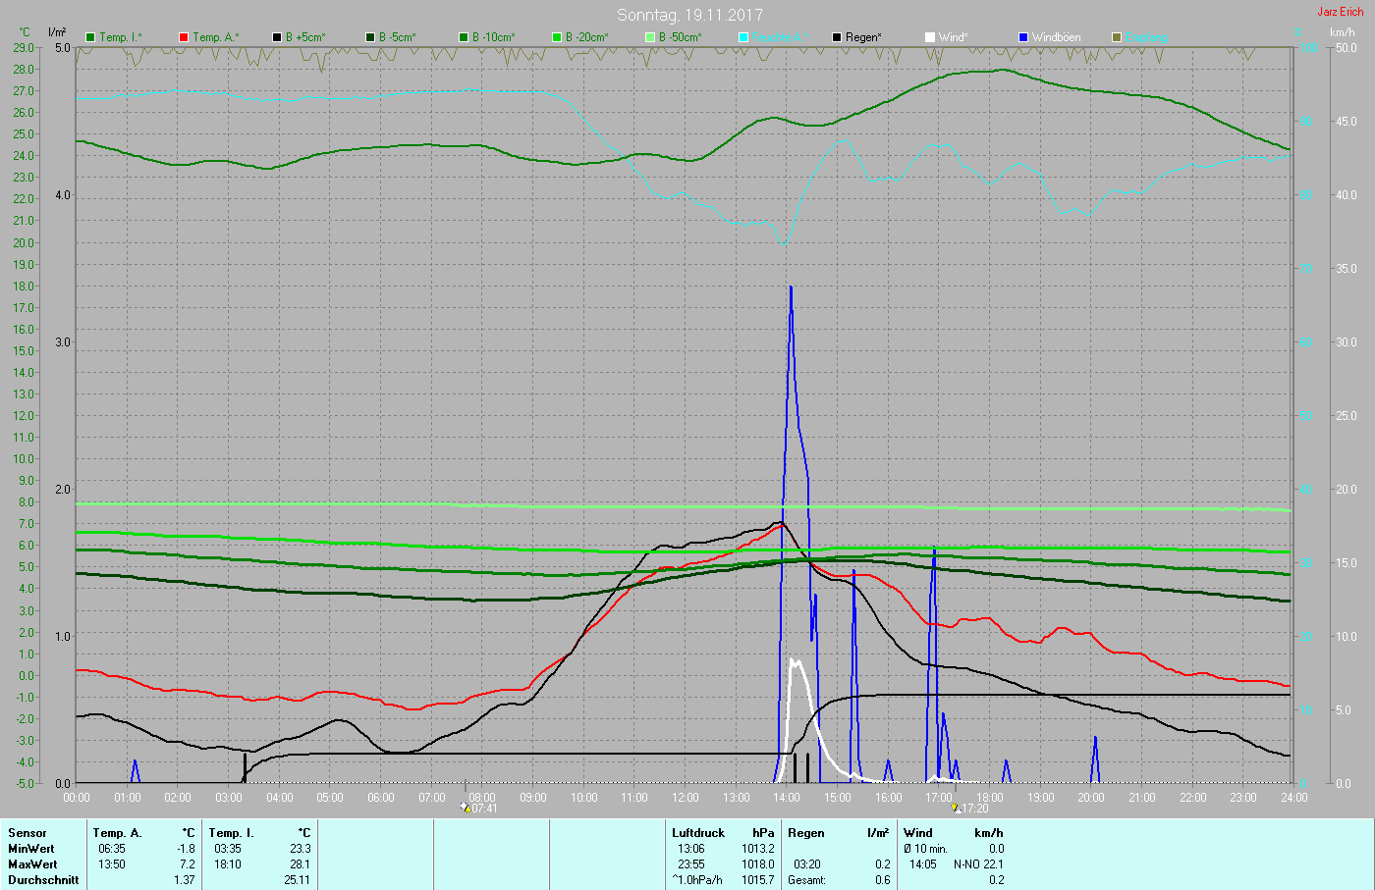
Task: Click the sunset time '17:20'
Action: (975, 810)
